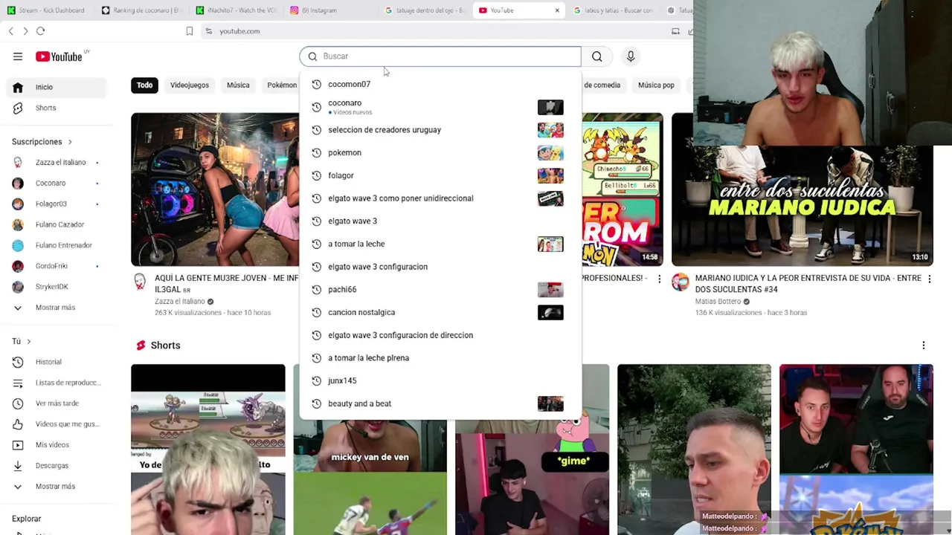Open Videos que me gustan
Image resolution: width=952 pixels, height=535 pixels.
[x=56, y=424]
